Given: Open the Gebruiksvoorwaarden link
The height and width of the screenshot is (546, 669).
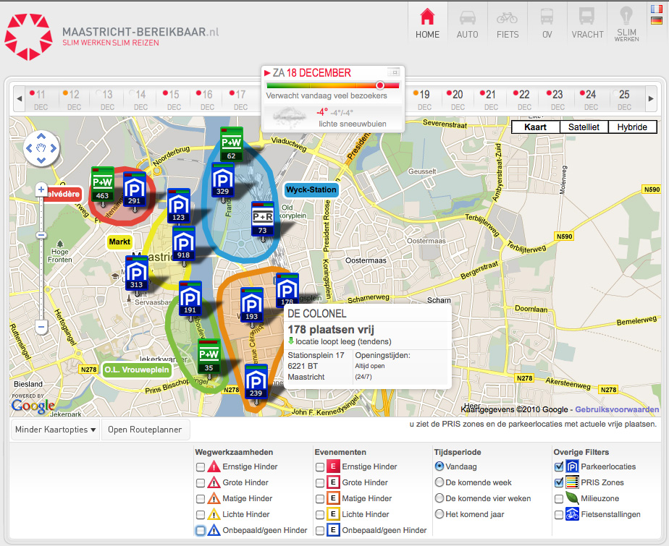Looking at the screenshot, I should coord(617,409).
